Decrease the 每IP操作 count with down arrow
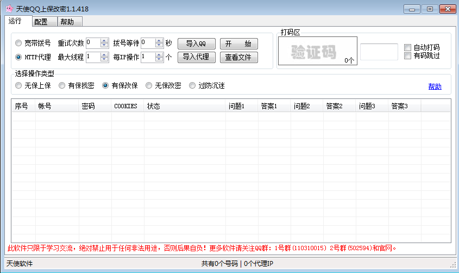Viewport: 459px width, 273px height. [x=159, y=60]
